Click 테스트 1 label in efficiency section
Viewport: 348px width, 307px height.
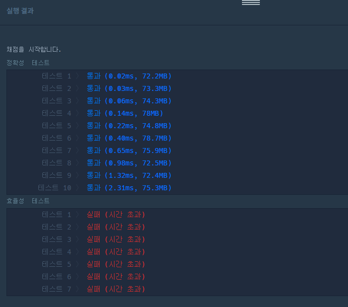click(x=56, y=215)
